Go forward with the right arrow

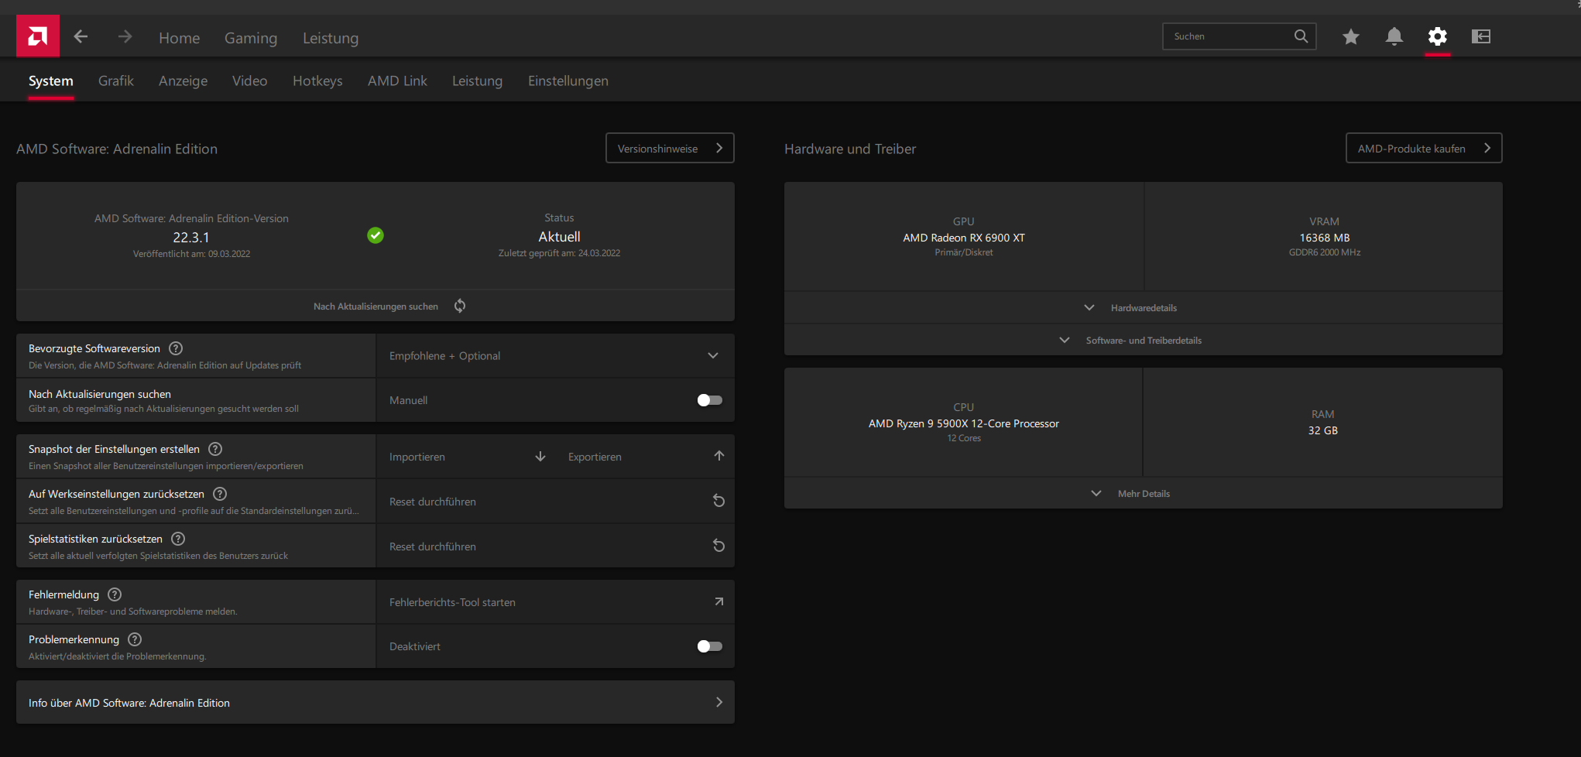click(125, 36)
